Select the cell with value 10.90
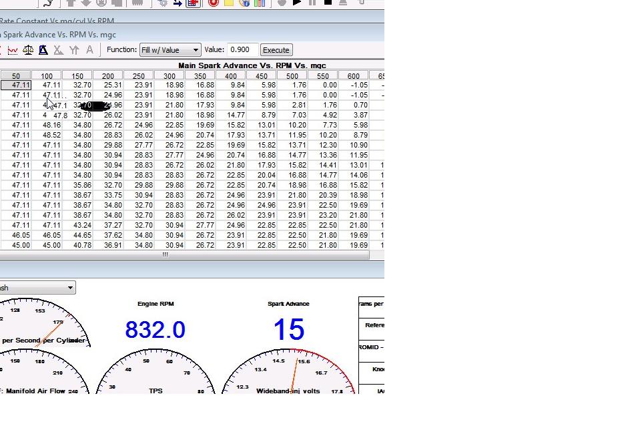 click(354, 145)
